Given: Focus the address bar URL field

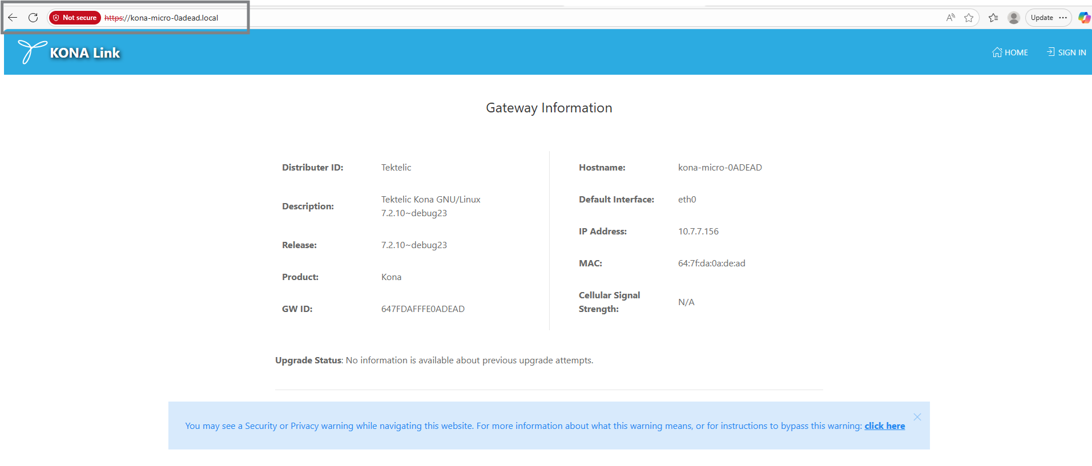Looking at the screenshot, I should 400,18.
